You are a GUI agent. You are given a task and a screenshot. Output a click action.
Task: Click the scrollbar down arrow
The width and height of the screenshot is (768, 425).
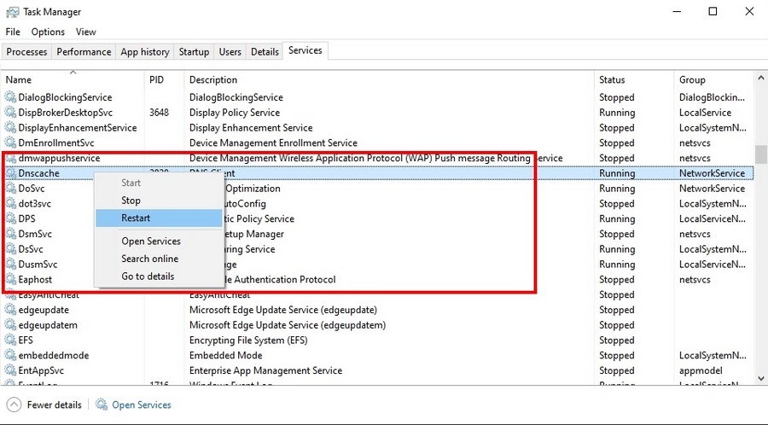[760, 378]
